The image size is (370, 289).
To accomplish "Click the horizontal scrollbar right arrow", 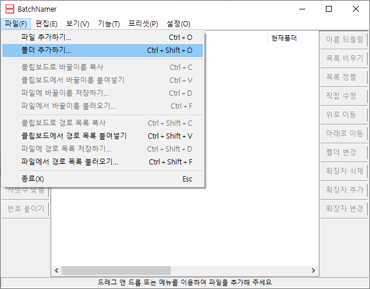I will point(314,270).
